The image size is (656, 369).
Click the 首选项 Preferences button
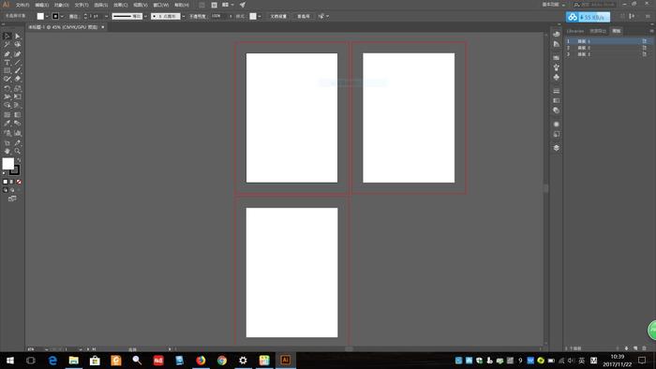tap(304, 16)
